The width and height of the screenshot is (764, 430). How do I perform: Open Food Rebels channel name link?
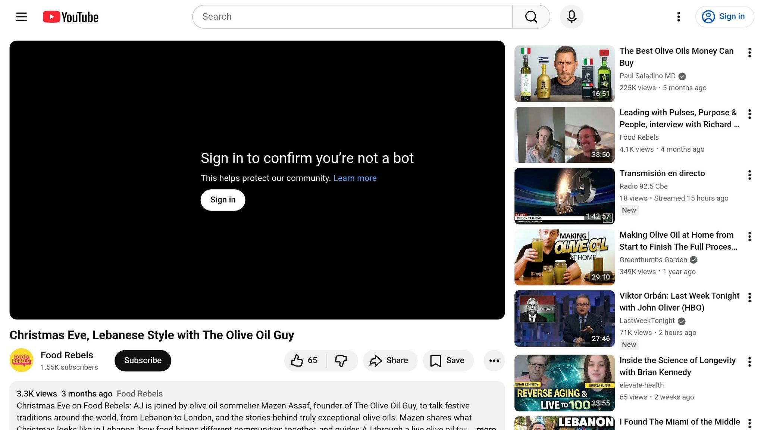click(67, 355)
